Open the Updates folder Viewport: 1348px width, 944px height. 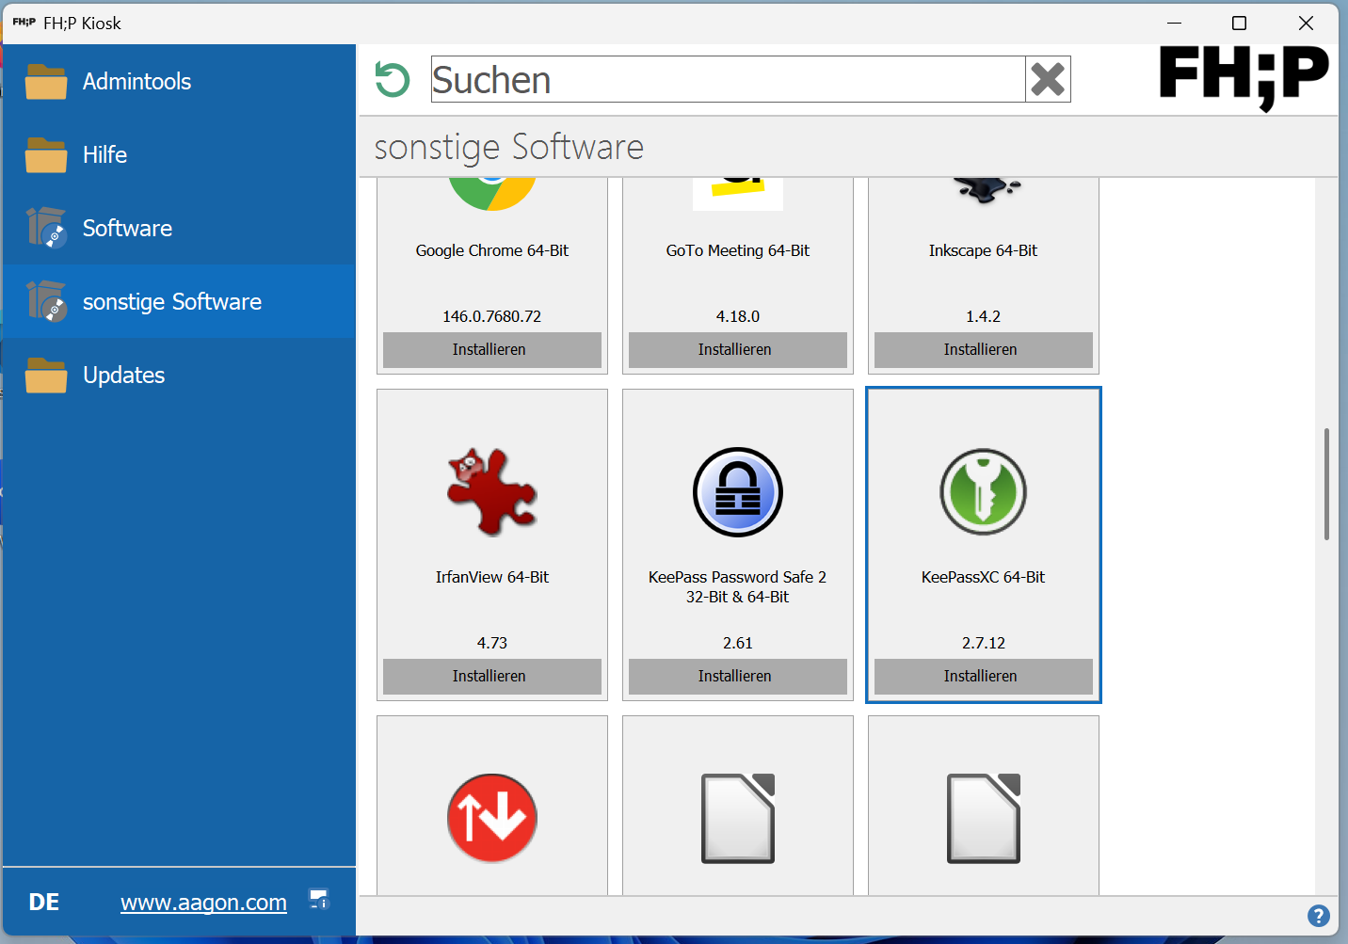click(123, 376)
